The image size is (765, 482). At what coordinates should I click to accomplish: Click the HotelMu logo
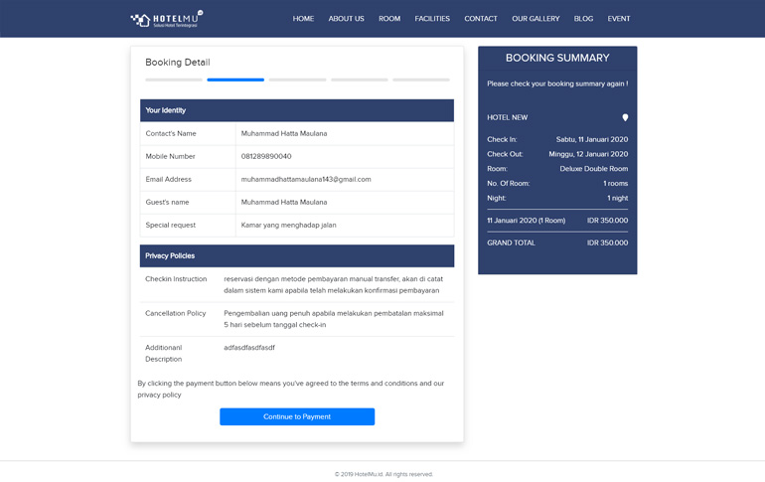[x=166, y=19]
